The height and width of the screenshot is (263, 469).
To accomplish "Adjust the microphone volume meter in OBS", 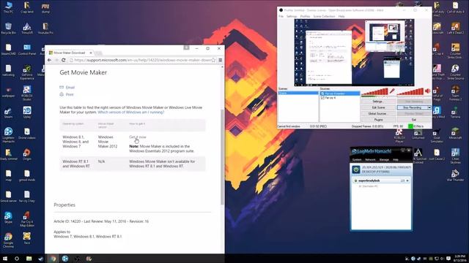I will point(374,92).
